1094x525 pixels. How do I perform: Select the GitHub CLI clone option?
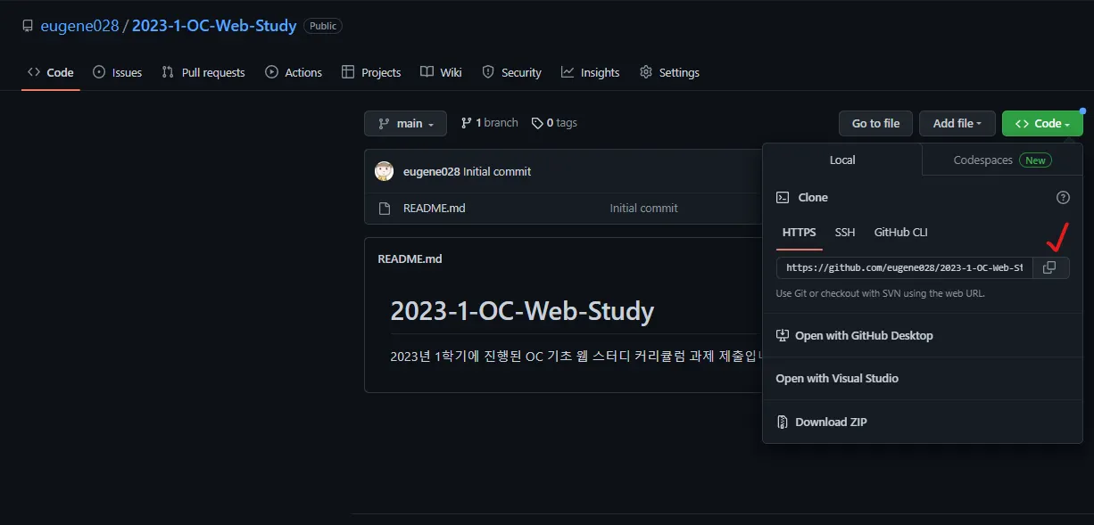[900, 232]
